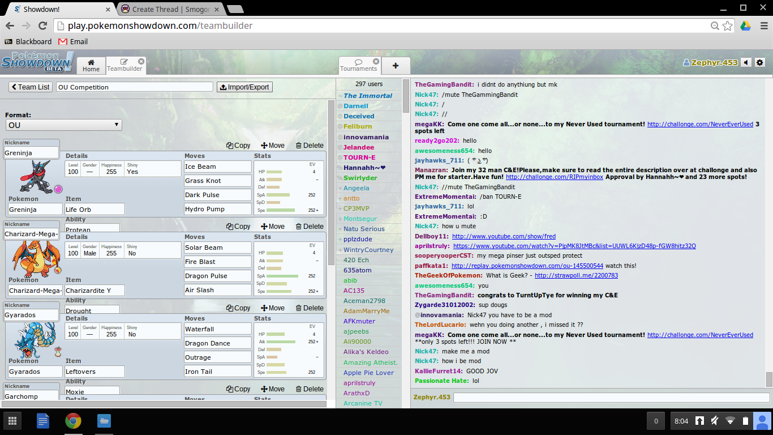The width and height of the screenshot is (773, 435).
Task: Click the Team List back button
Action: click(31, 87)
